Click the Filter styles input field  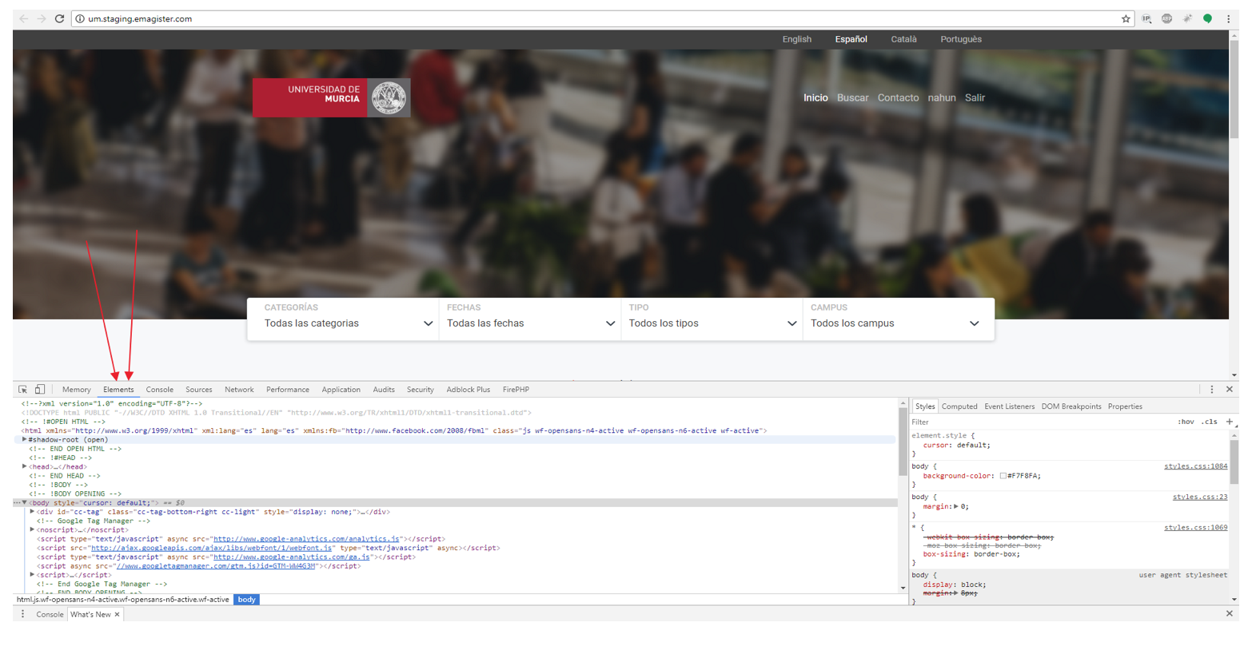click(1039, 422)
